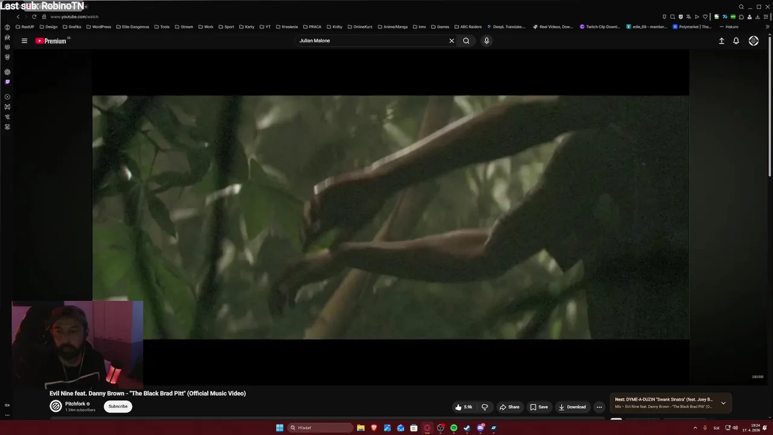Image resolution: width=773 pixels, height=435 pixels.
Task: Show hidden system tray icons
Action: 695,428
